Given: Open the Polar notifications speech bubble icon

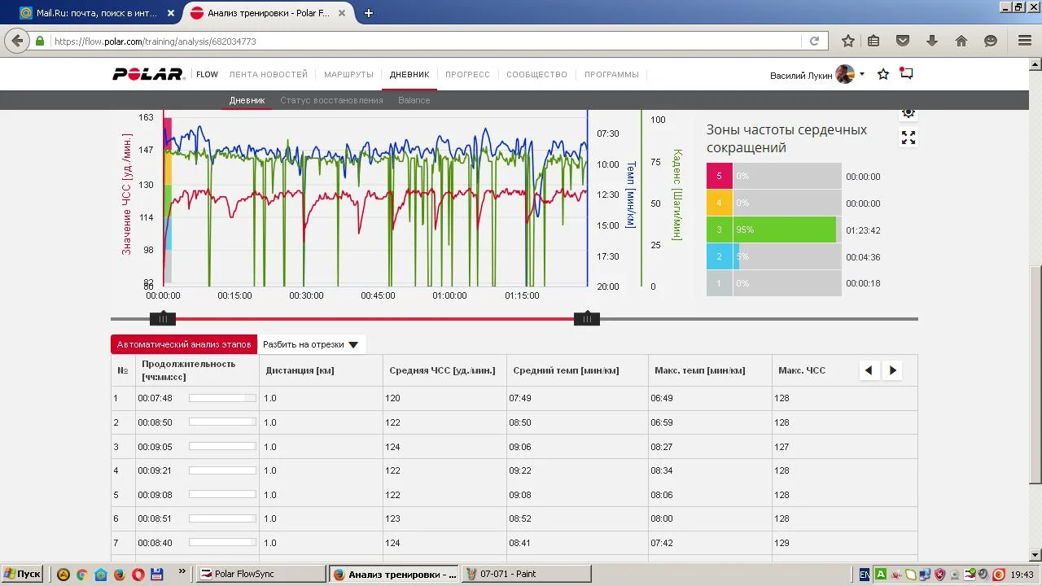Looking at the screenshot, I should (906, 74).
